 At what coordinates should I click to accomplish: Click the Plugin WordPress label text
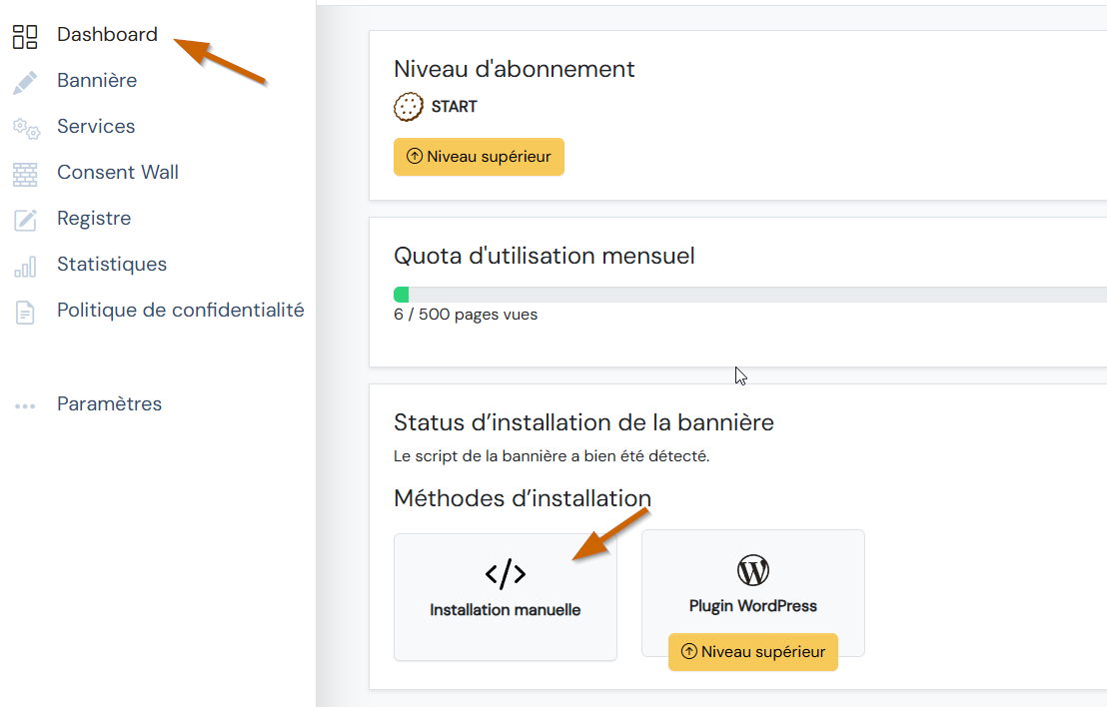pos(752,606)
